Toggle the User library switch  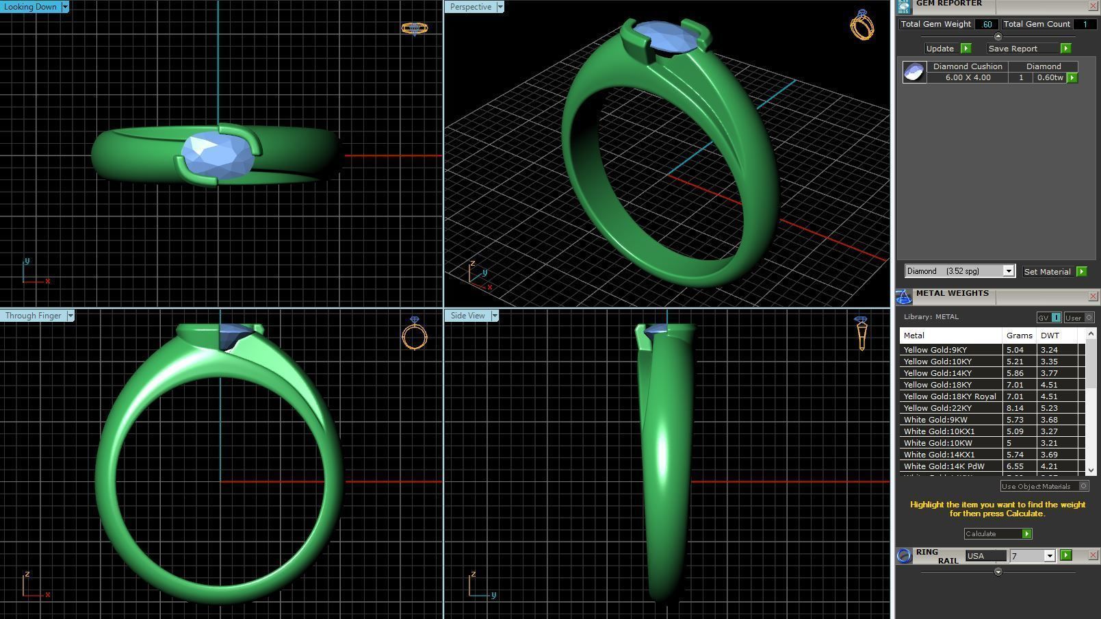coord(1079,318)
